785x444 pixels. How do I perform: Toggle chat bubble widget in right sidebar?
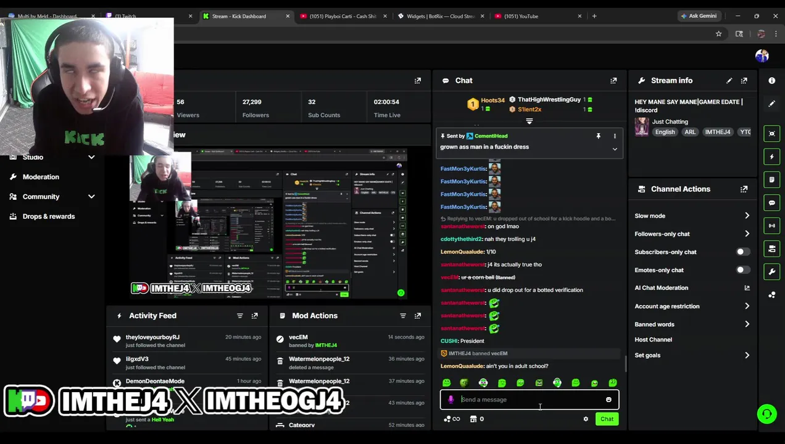click(771, 203)
